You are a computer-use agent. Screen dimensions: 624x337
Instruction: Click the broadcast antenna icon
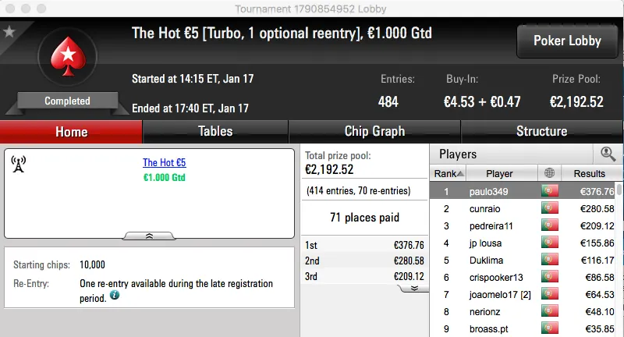pos(19,165)
